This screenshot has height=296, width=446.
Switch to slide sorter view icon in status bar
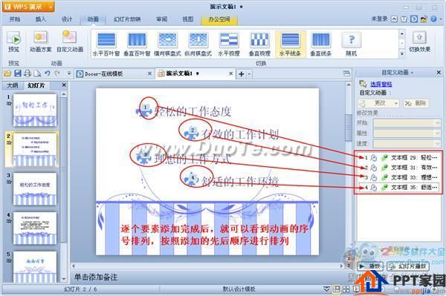[x=346, y=289]
